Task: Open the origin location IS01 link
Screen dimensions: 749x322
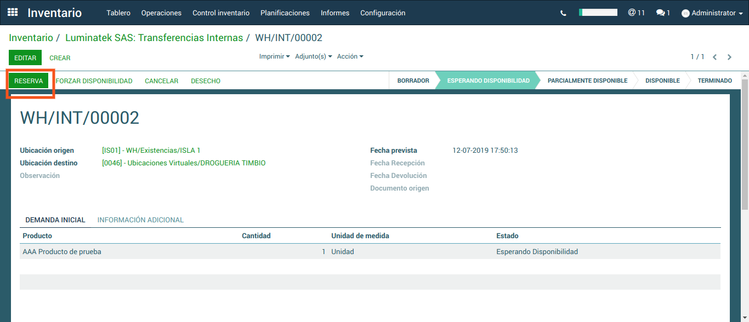Action: 151,150
